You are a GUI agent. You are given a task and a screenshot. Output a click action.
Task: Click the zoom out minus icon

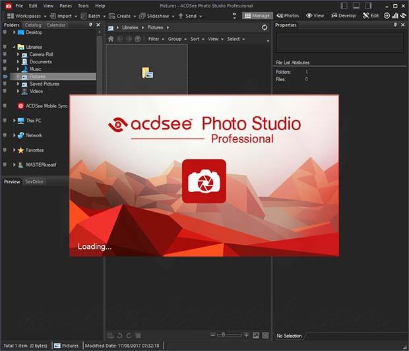(x=213, y=335)
